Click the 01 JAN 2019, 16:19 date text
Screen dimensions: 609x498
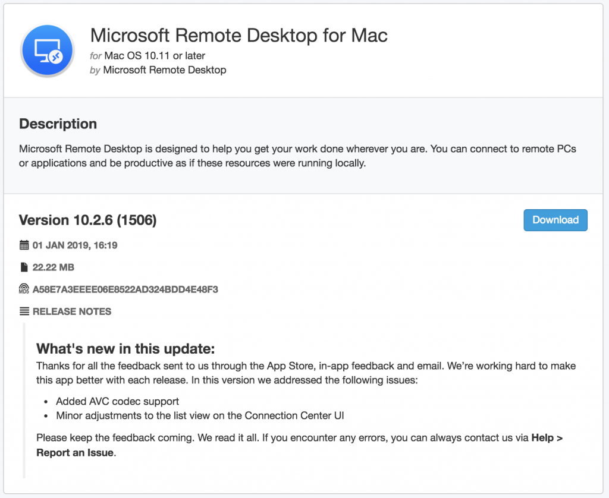tap(75, 245)
